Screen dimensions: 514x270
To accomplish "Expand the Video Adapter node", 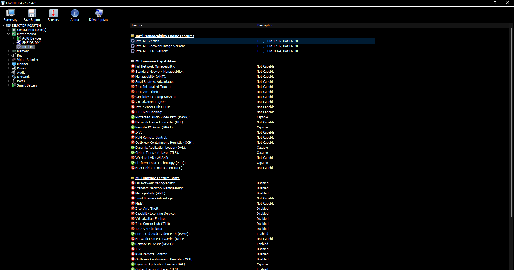I will (x=8, y=60).
